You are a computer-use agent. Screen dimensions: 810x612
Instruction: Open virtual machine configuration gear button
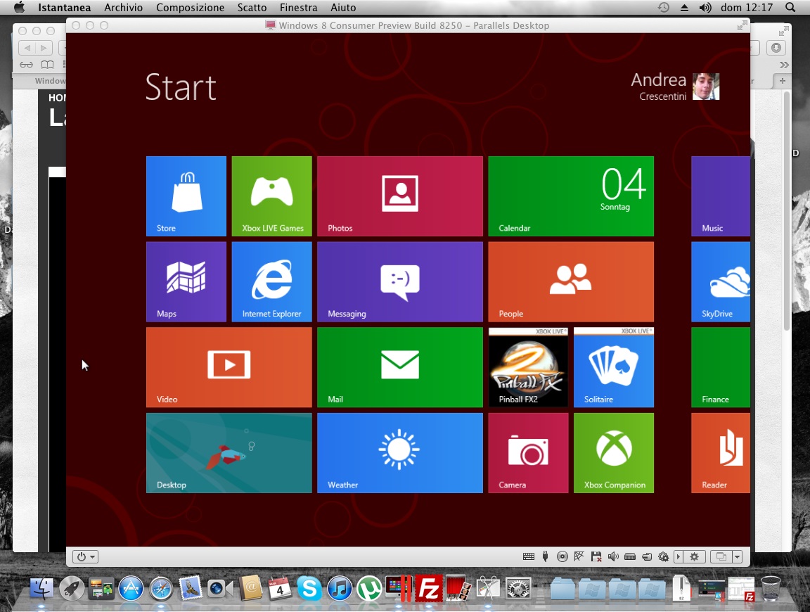coord(694,556)
